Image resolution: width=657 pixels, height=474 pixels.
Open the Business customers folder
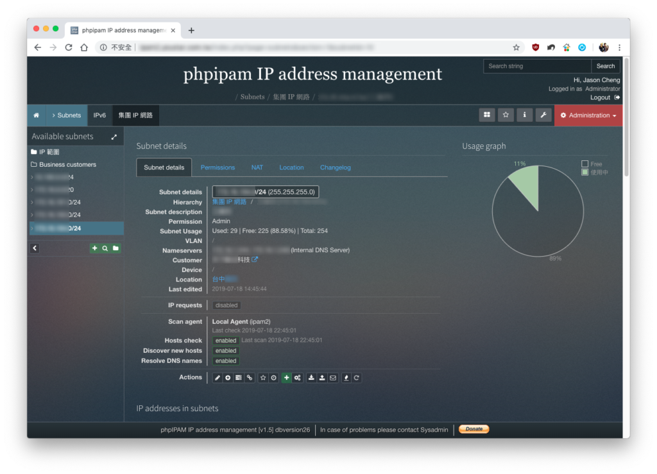coord(64,165)
